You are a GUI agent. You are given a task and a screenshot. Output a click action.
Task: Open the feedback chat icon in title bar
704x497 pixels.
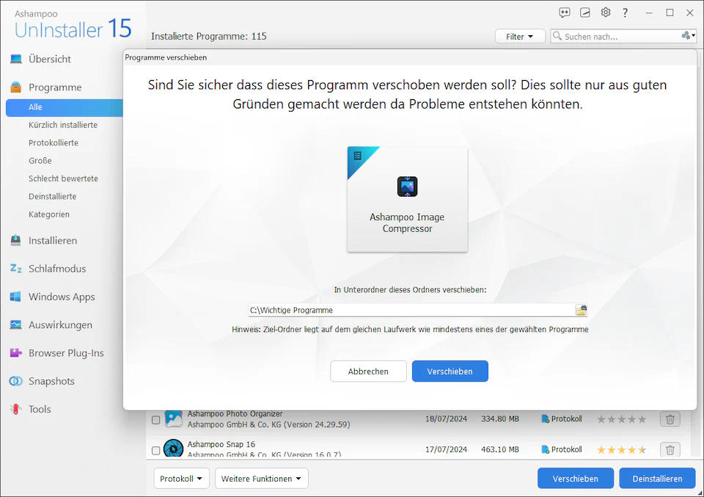[565, 12]
